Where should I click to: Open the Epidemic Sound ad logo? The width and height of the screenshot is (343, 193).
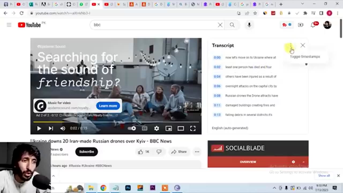[x=40, y=106]
